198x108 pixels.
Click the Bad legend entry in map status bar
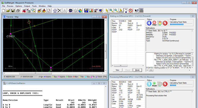pyautogui.click(x=75, y=77)
